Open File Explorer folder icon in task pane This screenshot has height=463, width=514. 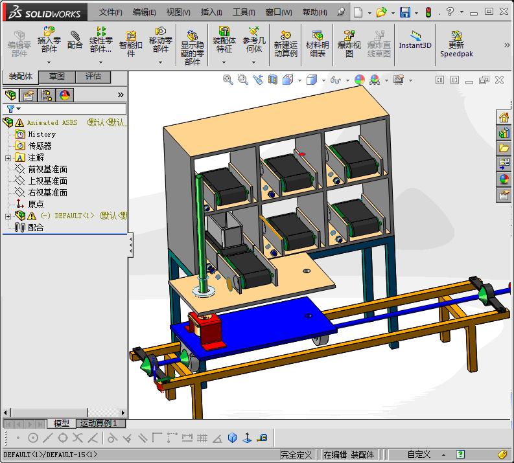504,148
